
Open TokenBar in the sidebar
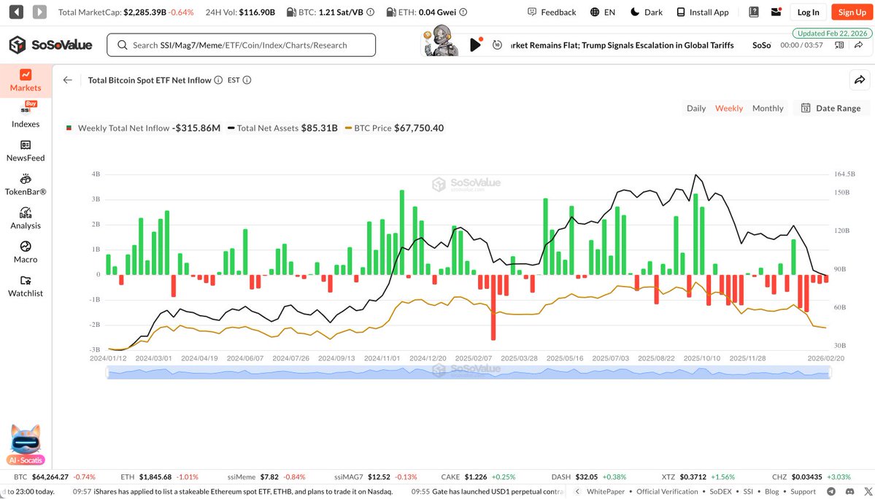click(26, 185)
